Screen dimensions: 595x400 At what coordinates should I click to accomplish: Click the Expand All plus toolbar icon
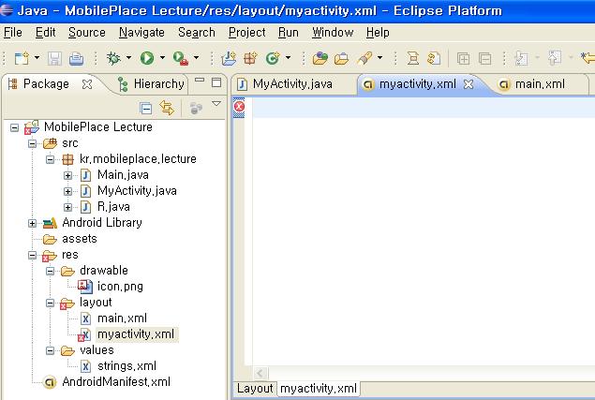click(x=463, y=59)
